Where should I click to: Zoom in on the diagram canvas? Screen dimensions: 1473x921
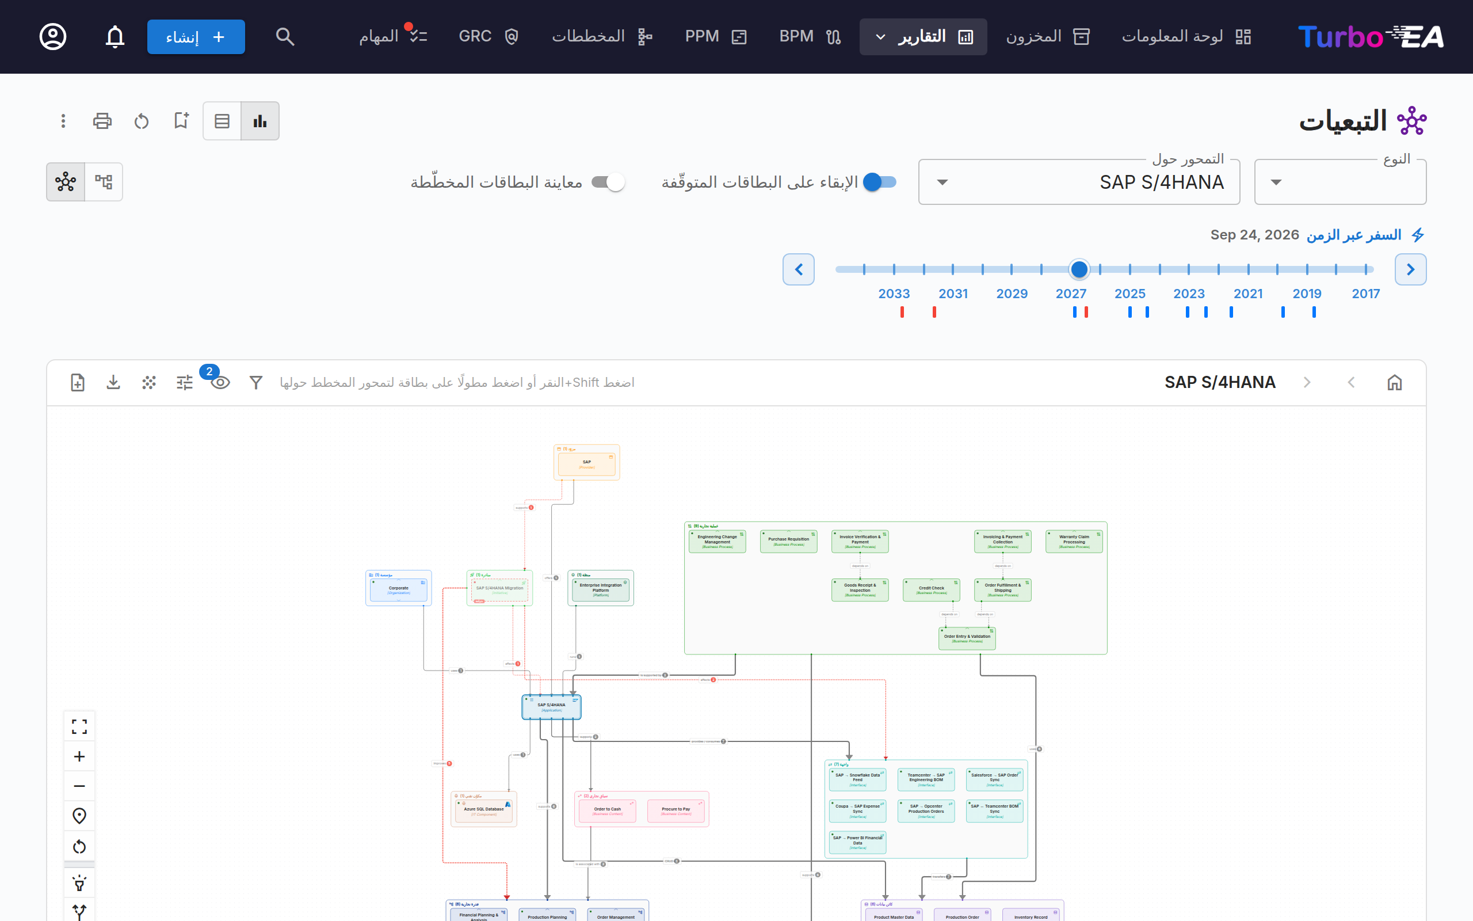point(79,756)
